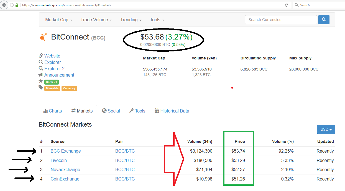345x191 pixels.
Task: Open the Trending dropdown
Action: click(x=131, y=20)
